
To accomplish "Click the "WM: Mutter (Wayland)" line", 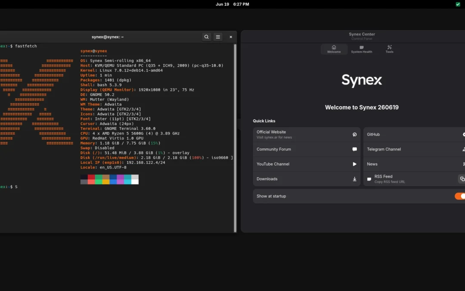I will pyautogui.click(x=105, y=100).
